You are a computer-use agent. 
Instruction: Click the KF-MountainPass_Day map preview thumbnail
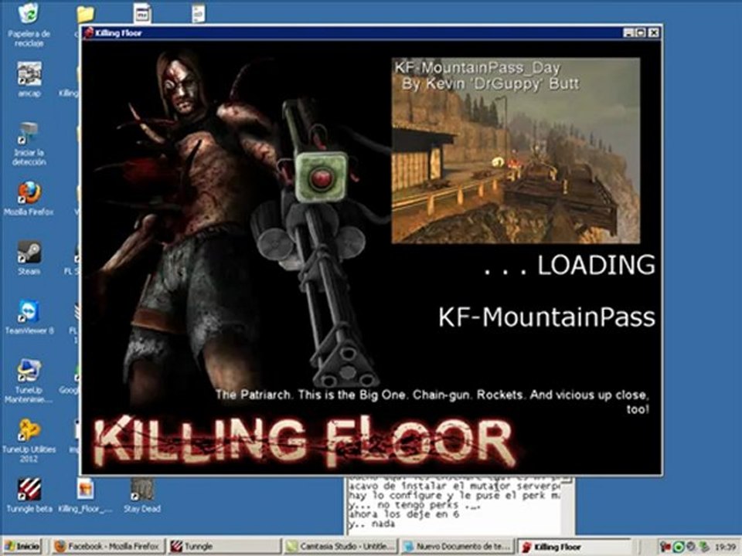pyautogui.click(x=516, y=151)
